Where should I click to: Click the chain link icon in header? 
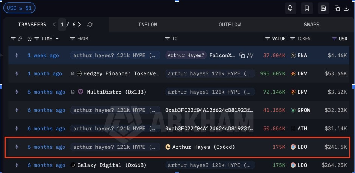20,39
